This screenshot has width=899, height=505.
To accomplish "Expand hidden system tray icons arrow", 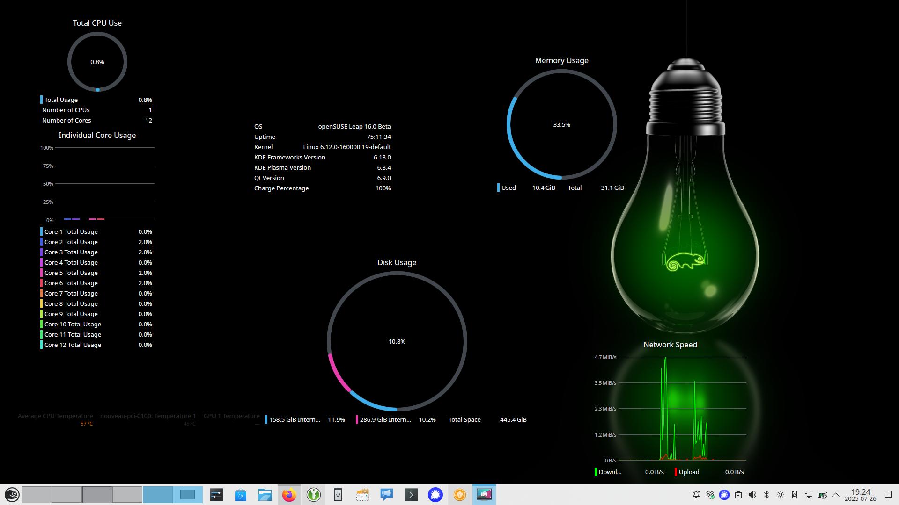I will (836, 495).
